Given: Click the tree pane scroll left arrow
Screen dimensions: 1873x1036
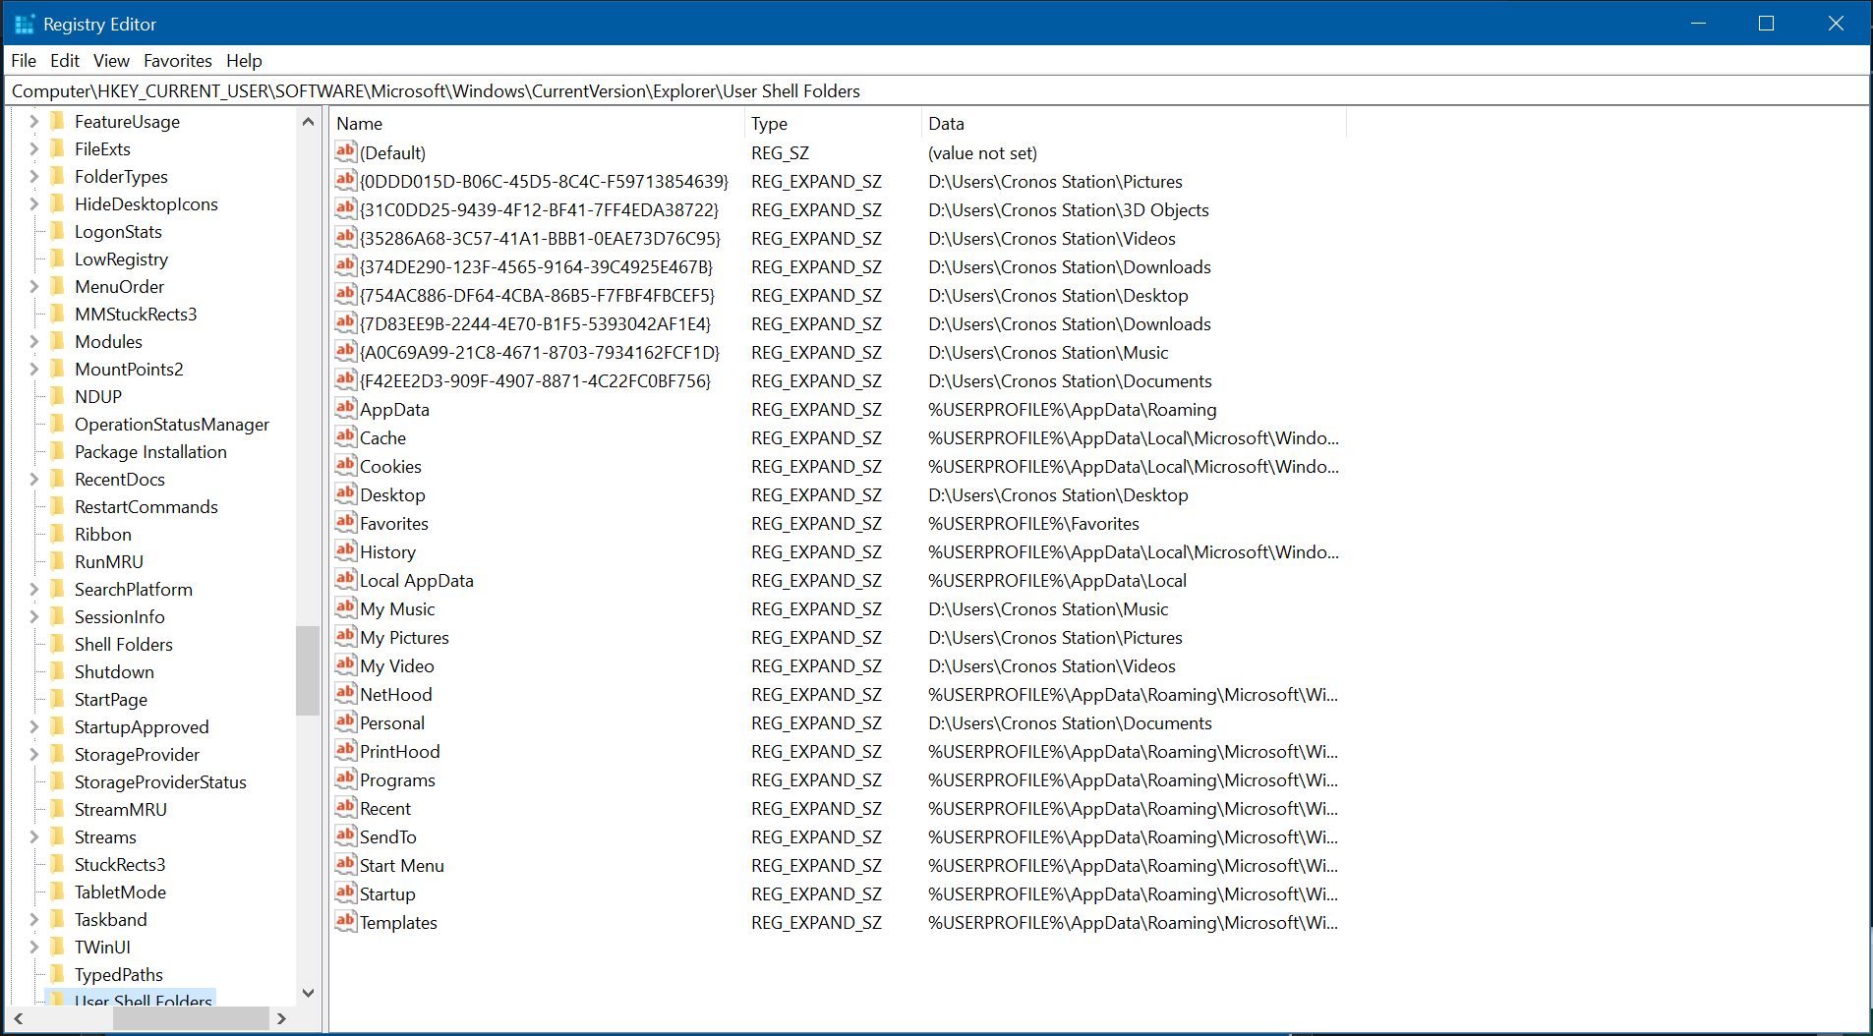Looking at the screenshot, I should coord(19,1018).
